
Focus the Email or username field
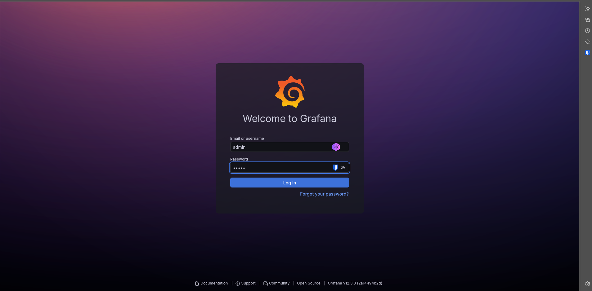[x=279, y=147]
